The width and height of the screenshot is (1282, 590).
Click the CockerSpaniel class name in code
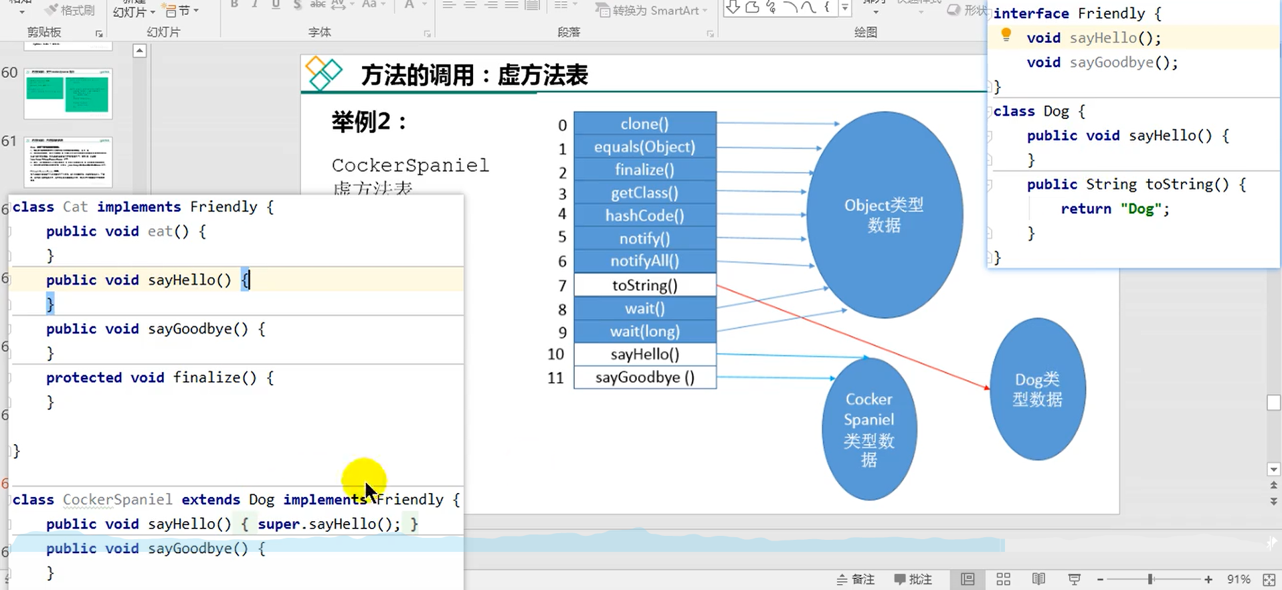pos(118,500)
